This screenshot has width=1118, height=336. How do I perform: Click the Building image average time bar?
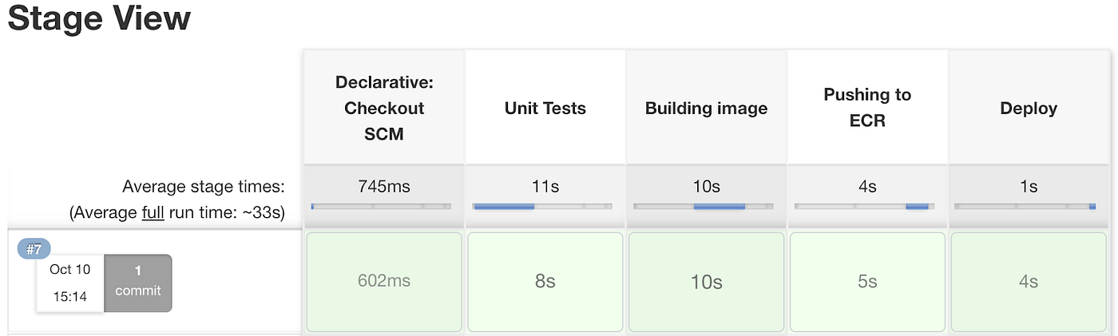coord(704,206)
